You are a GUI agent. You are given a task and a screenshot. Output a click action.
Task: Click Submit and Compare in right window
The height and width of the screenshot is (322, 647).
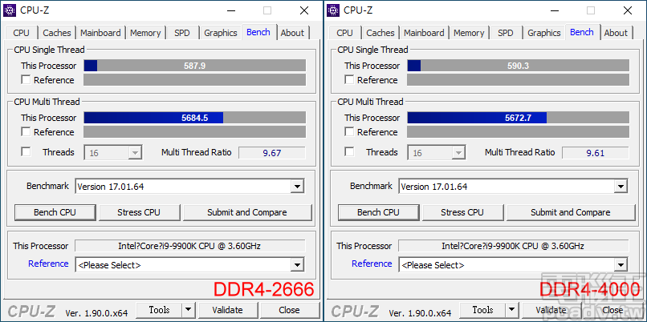coord(571,212)
